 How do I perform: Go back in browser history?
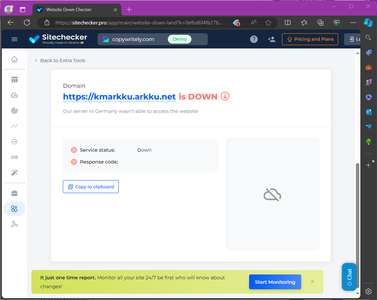click(11, 23)
